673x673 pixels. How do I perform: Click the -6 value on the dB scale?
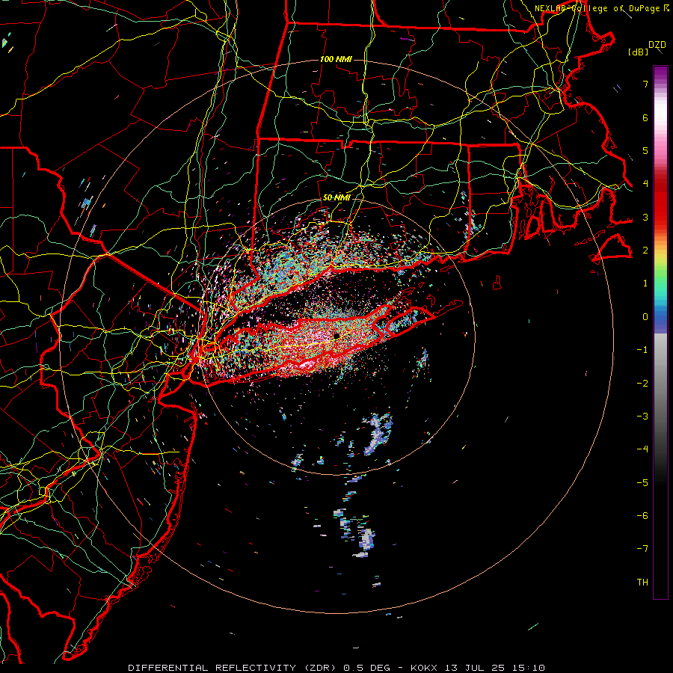tap(642, 516)
